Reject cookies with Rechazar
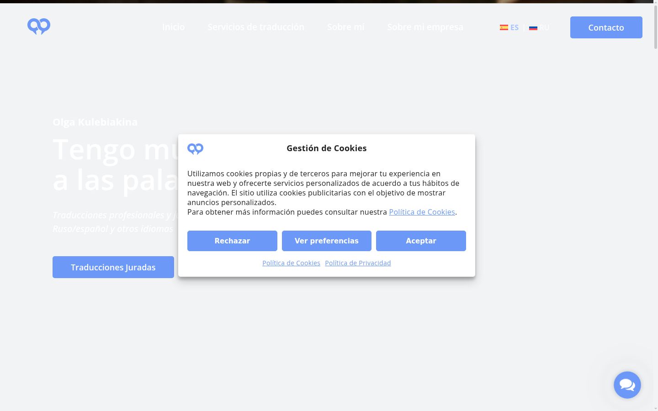Image resolution: width=658 pixels, height=411 pixels. tap(232, 241)
